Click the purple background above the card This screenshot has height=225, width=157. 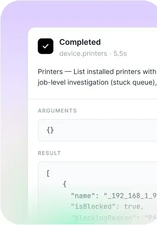pos(86,14)
